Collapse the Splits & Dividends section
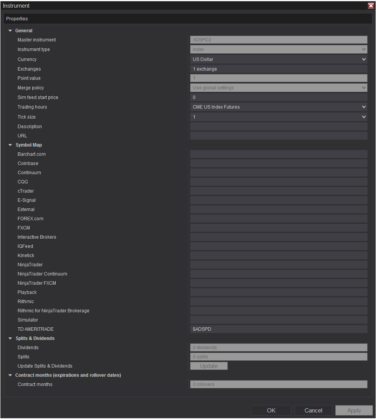The image size is (376, 419). [10, 338]
